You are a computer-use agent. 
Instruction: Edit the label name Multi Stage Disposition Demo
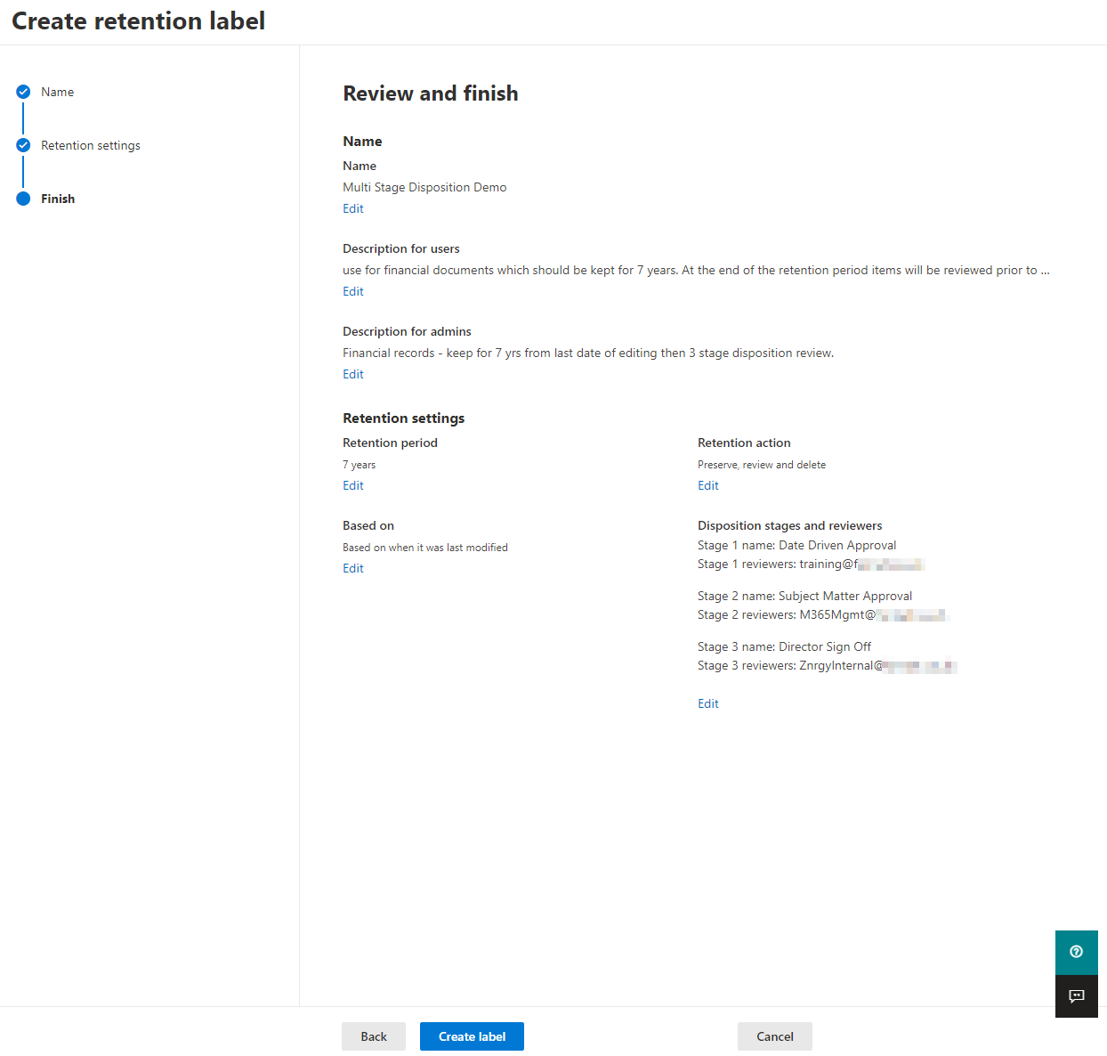tap(353, 208)
